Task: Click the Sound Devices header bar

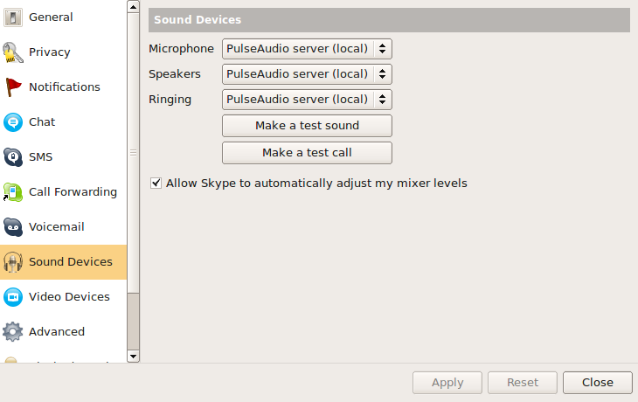Action: point(389,20)
